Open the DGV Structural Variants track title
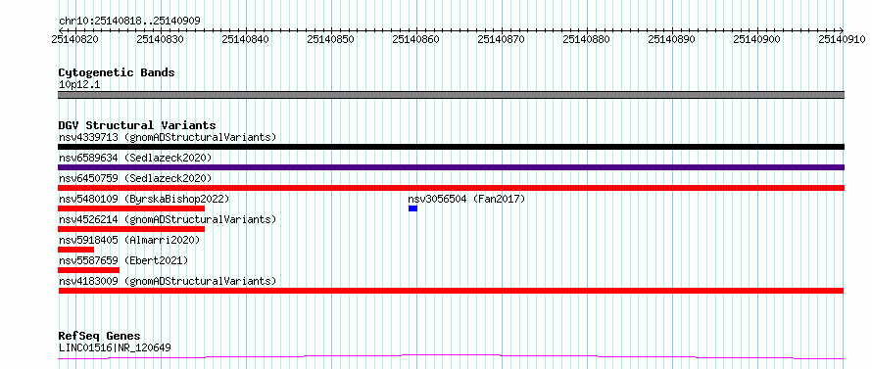Screen dimensions: 872x369 point(137,125)
